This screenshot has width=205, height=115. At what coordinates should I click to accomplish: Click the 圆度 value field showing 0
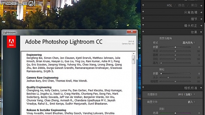point(199,55)
